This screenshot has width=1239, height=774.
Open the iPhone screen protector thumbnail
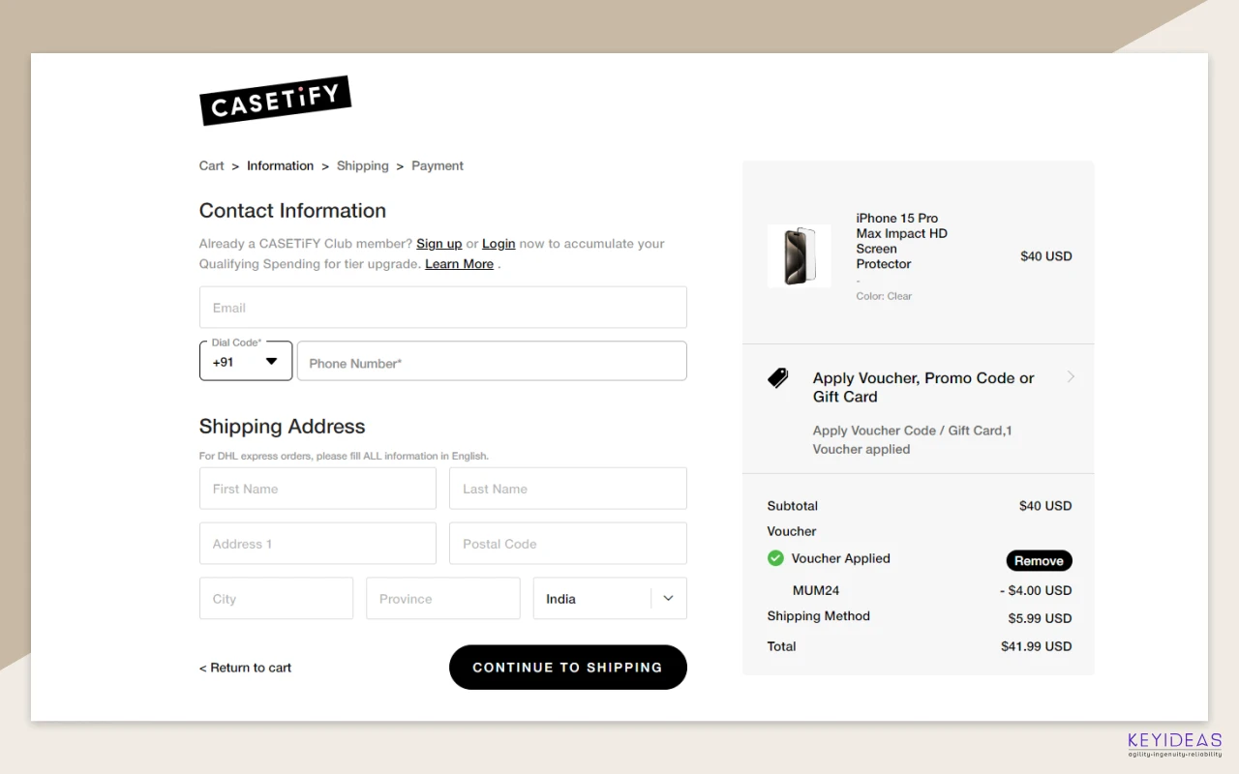(x=800, y=256)
